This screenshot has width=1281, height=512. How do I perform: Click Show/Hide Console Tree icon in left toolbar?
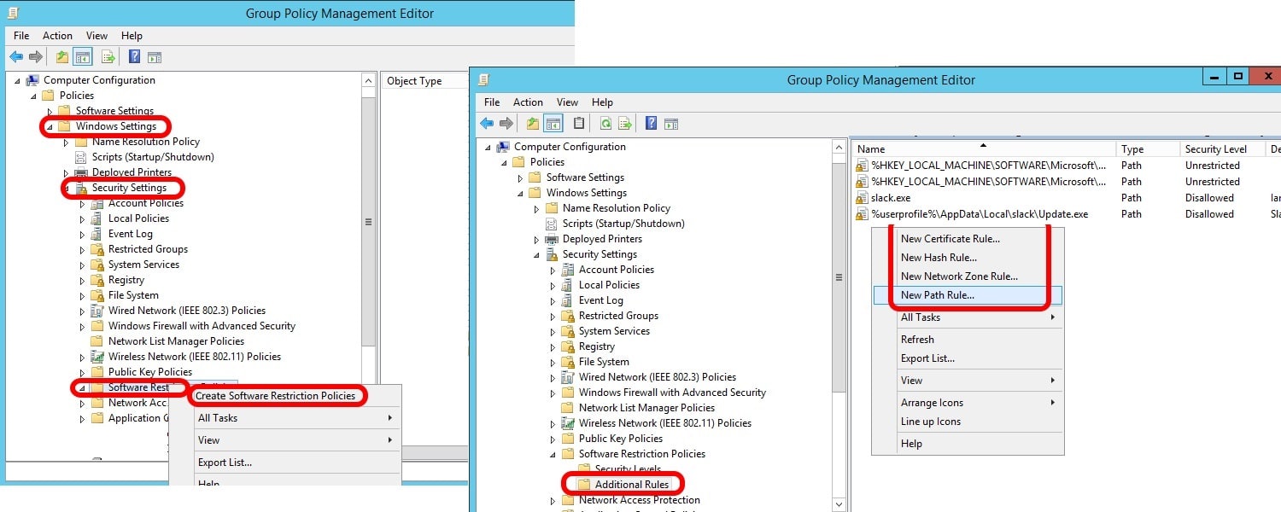83,57
